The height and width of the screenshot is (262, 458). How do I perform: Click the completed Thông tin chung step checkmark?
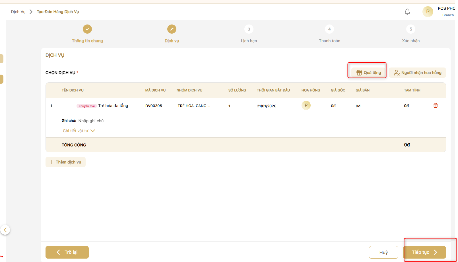[x=87, y=29]
